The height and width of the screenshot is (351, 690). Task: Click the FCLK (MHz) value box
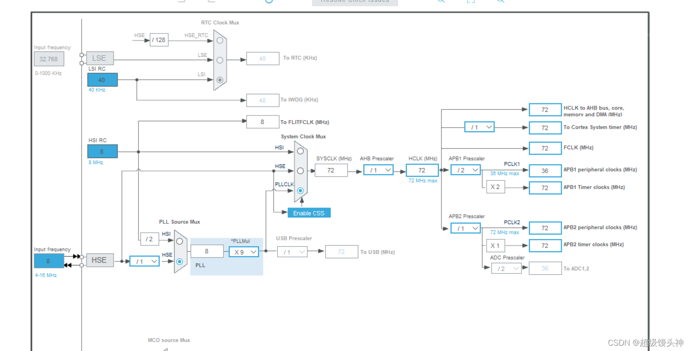545,148
